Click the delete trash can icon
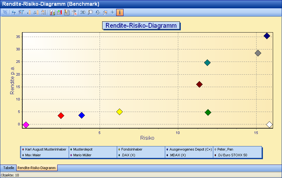 (x=74, y=12)
